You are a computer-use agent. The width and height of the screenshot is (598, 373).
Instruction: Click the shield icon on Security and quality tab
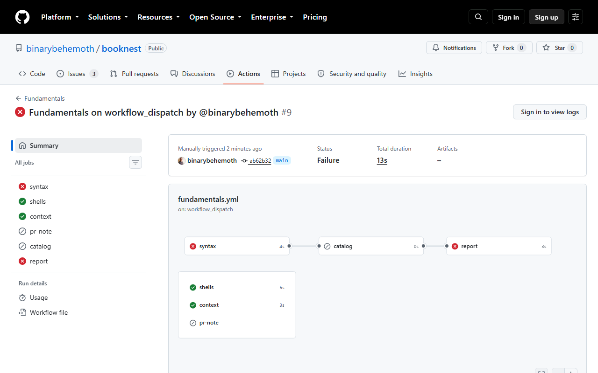point(321,74)
